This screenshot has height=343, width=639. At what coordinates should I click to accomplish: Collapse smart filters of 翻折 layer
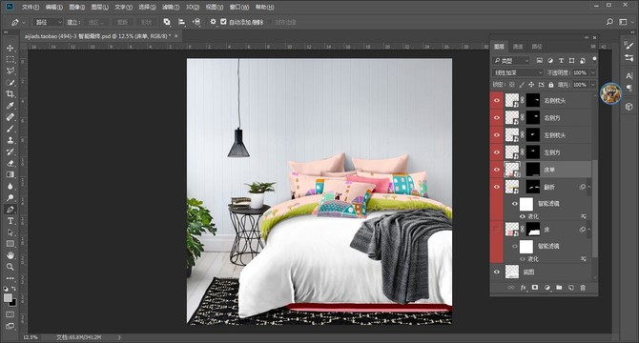(588, 187)
